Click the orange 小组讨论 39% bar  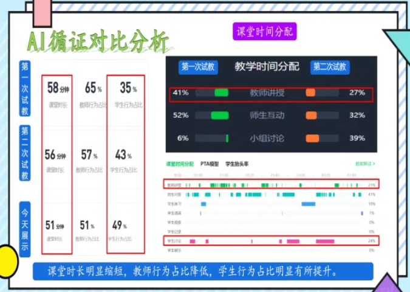click(313, 138)
